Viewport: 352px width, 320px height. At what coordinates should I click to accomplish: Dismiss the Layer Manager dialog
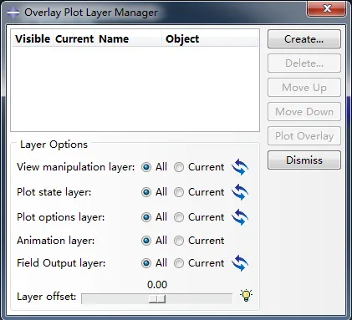pos(304,160)
